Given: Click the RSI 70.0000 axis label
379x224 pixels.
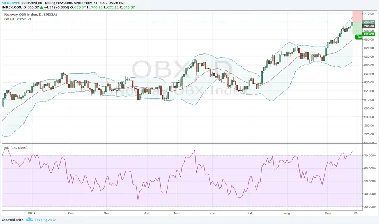Looking at the screenshot, I should [x=370, y=156].
